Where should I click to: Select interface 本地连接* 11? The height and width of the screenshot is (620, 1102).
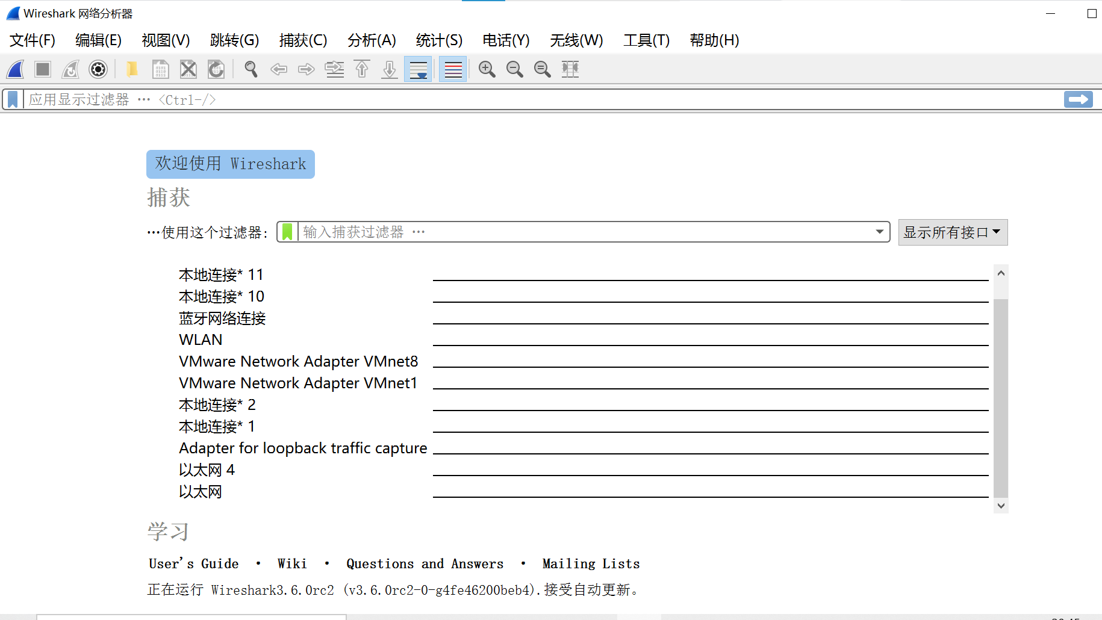pos(584,275)
